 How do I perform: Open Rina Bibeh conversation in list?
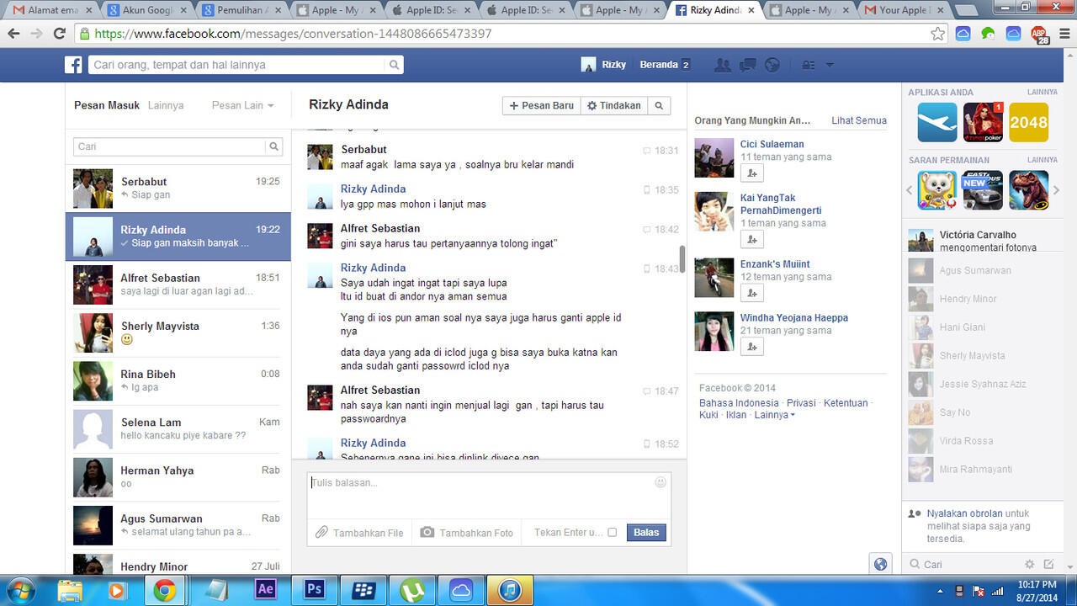[178, 380]
